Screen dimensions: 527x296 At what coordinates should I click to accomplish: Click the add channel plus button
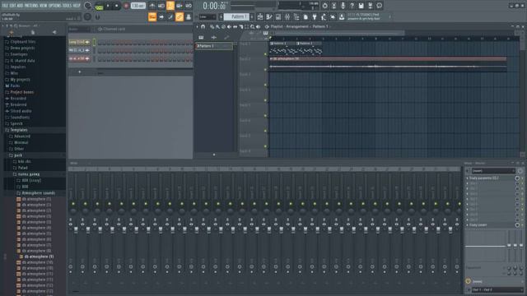click(x=80, y=72)
